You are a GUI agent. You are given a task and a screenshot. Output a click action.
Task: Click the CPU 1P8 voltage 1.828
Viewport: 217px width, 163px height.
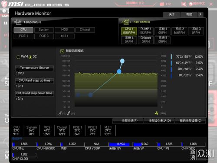tap(169, 144)
